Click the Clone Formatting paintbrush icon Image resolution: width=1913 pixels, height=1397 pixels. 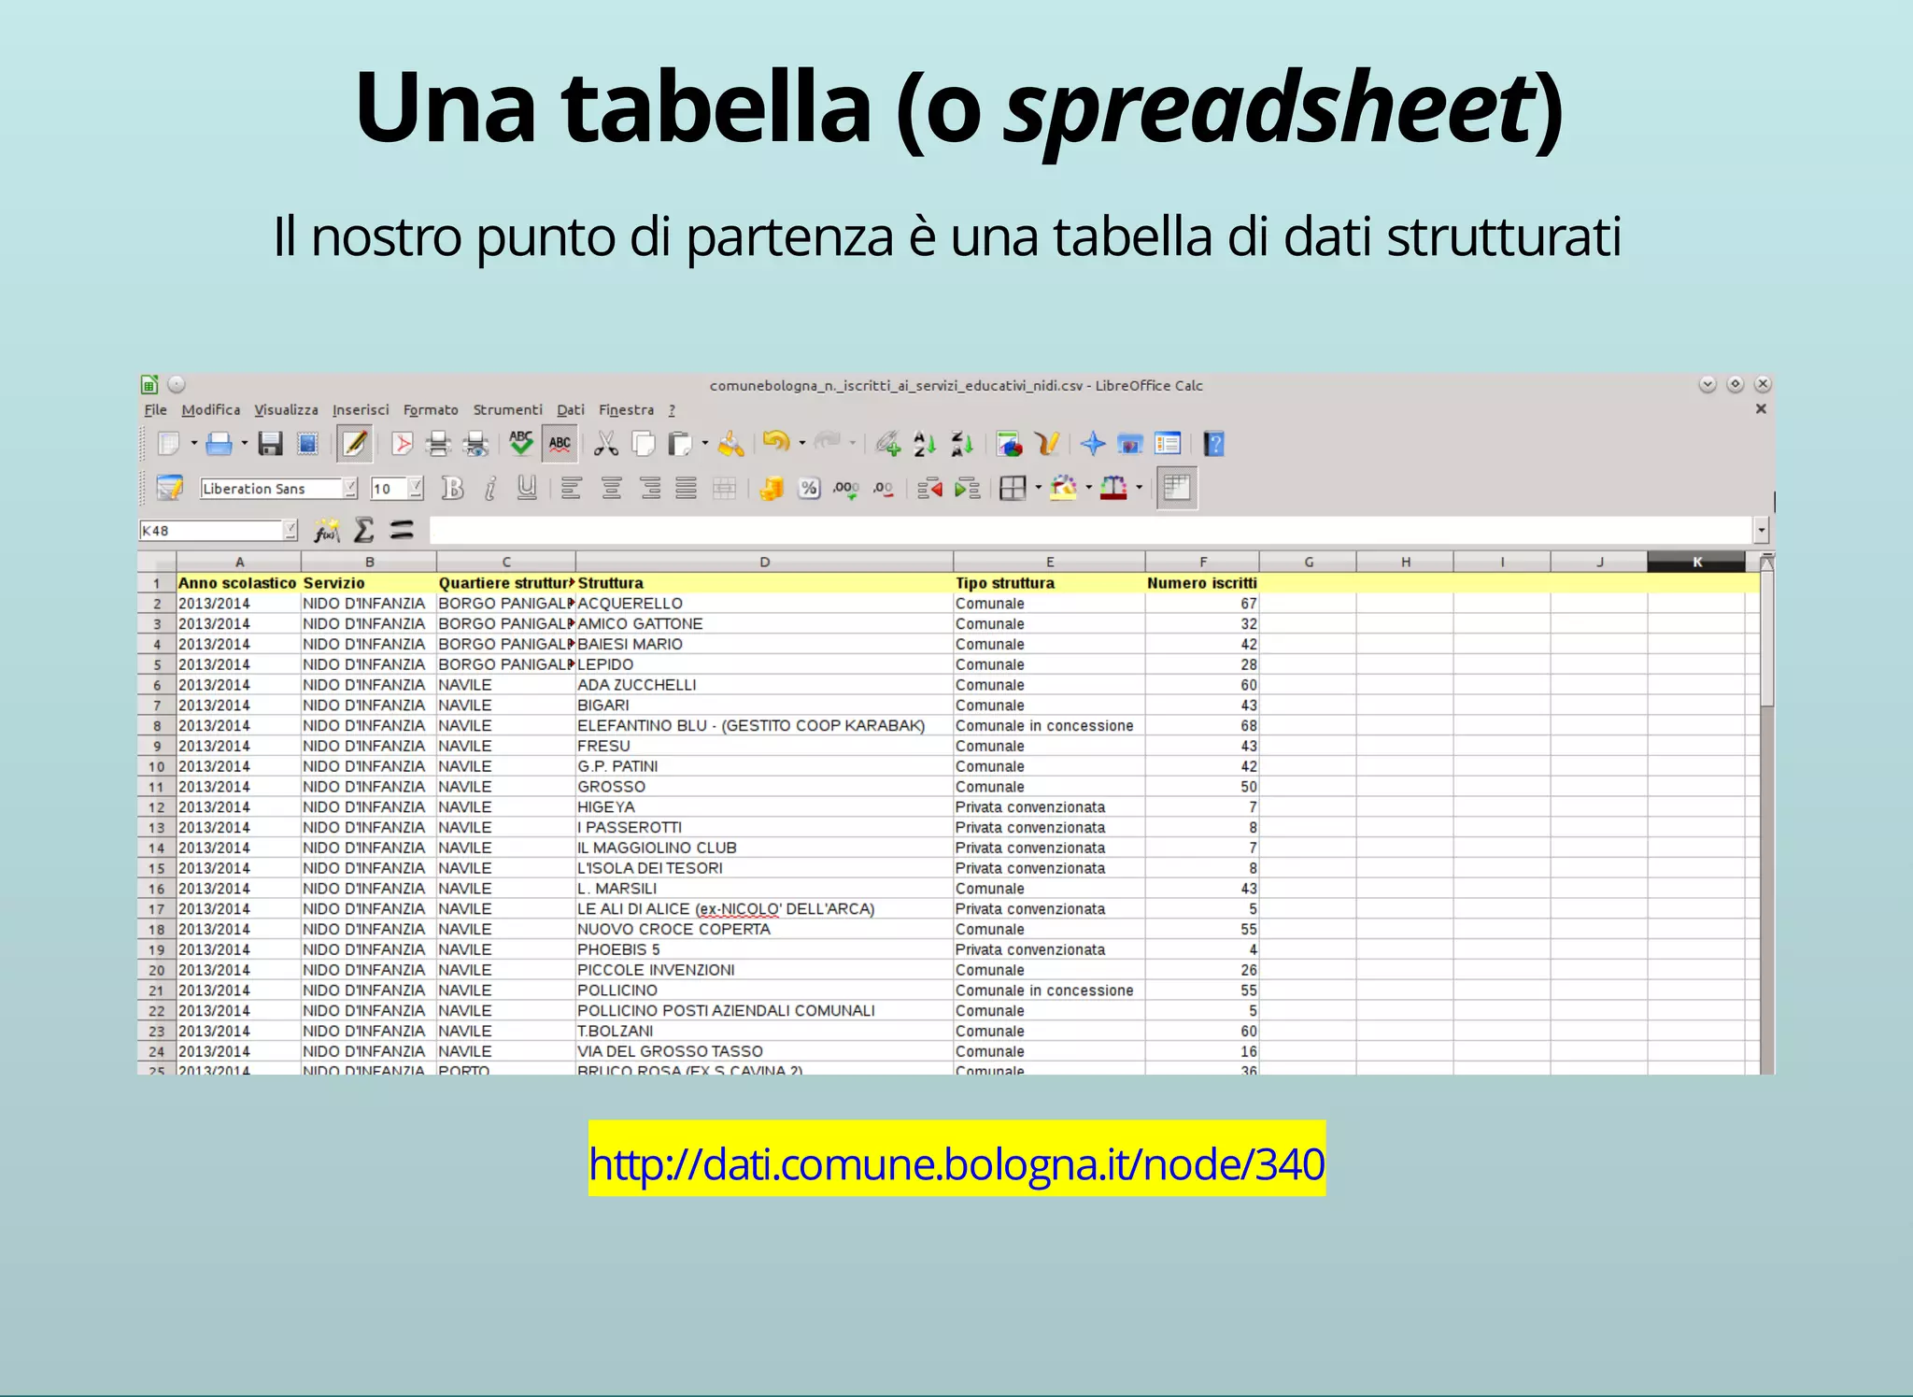[x=731, y=444]
